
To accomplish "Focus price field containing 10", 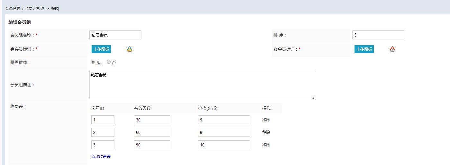I will (x=224, y=145).
